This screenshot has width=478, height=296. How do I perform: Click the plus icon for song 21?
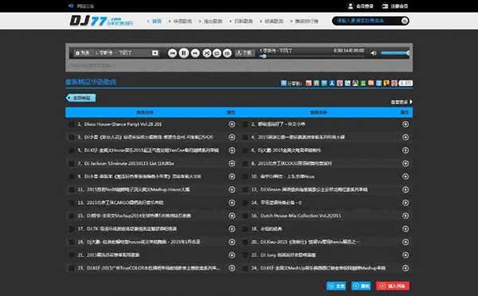[x=232, y=255]
